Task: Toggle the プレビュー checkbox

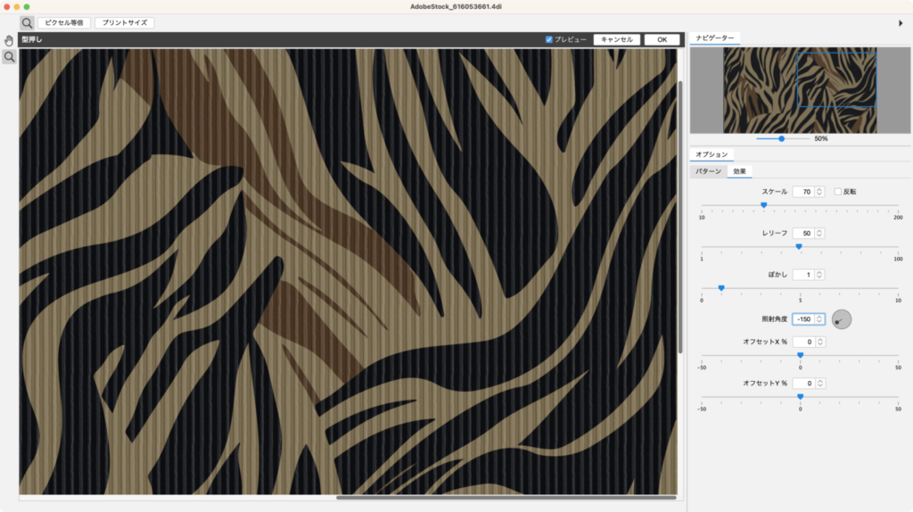Action: (549, 39)
